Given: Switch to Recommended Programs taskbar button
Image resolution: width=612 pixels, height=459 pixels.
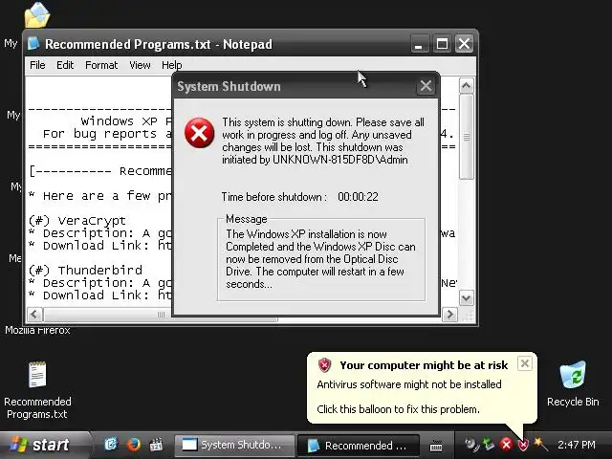Looking at the screenshot, I should pos(358,445).
